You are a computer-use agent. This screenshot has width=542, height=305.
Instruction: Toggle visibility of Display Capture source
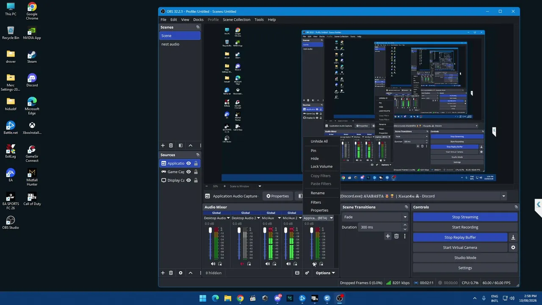point(188,180)
